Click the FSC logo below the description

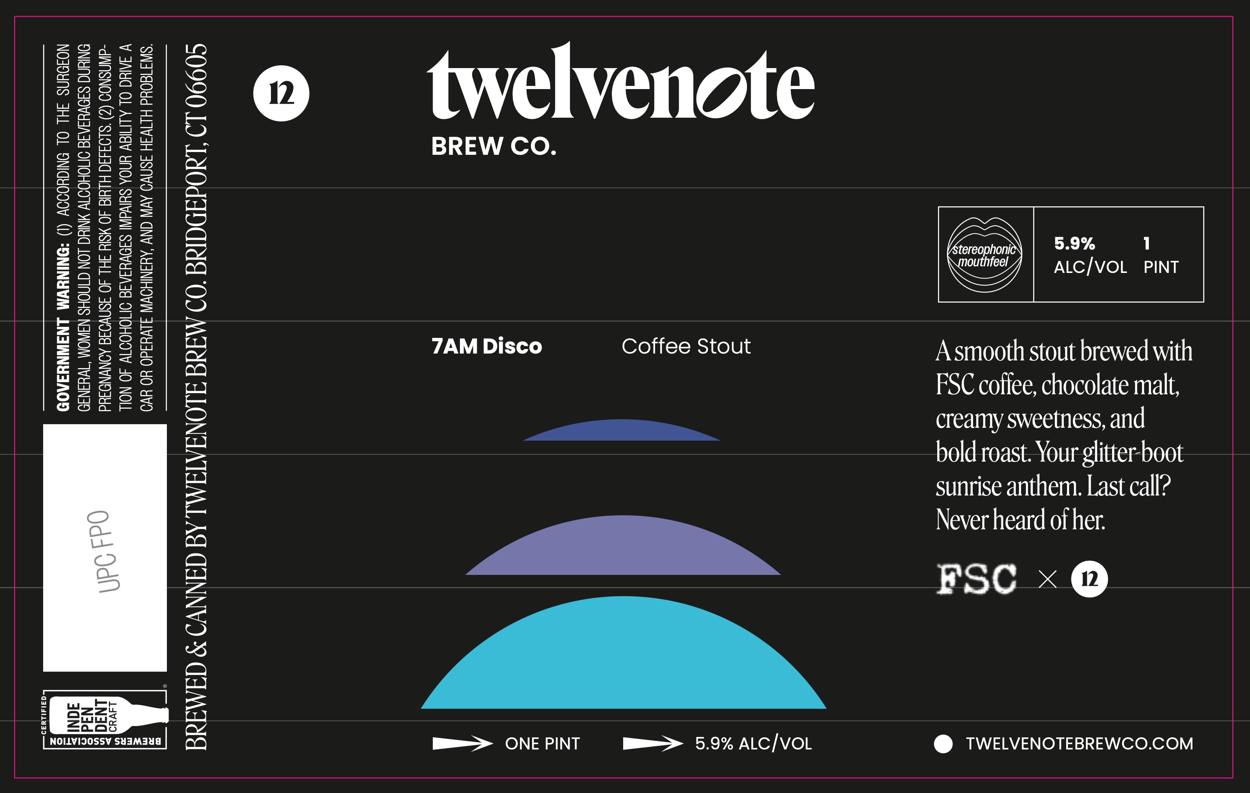[x=976, y=579]
